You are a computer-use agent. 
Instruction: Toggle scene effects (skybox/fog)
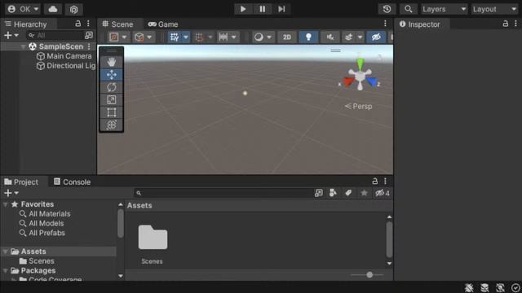pos(348,37)
